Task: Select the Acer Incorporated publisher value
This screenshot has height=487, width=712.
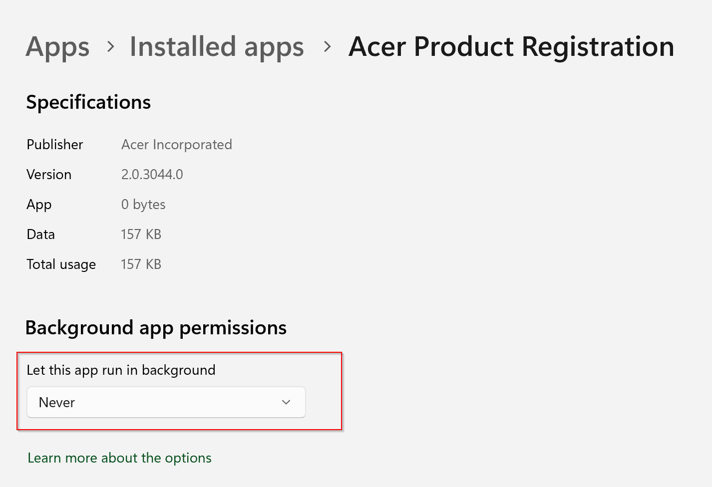Action: coord(177,145)
